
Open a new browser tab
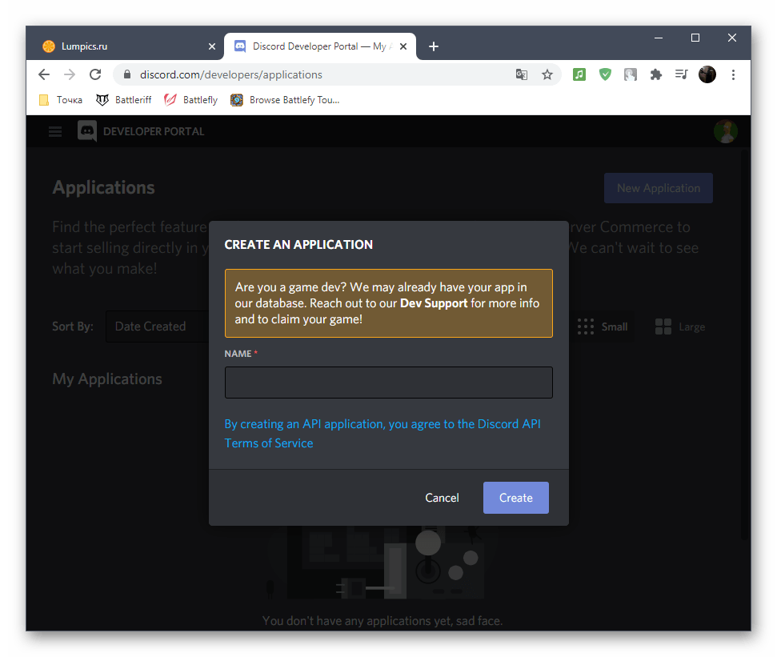click(x=434, y=46)
